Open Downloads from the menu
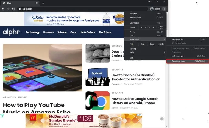Viewport: 209px width, 128px height. [x=145, y=23]
